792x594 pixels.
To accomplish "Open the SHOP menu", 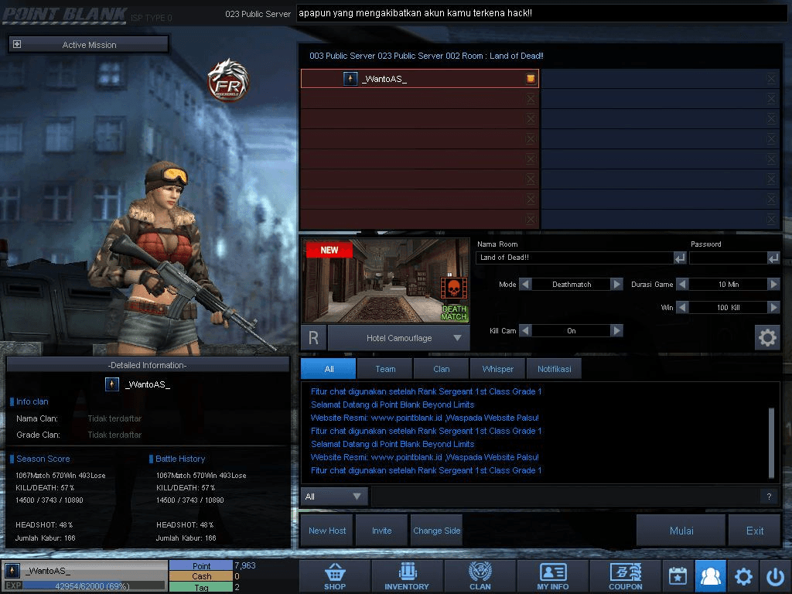I will (335, 576).
